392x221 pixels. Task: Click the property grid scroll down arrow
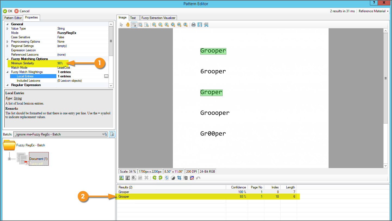(111, 85)
